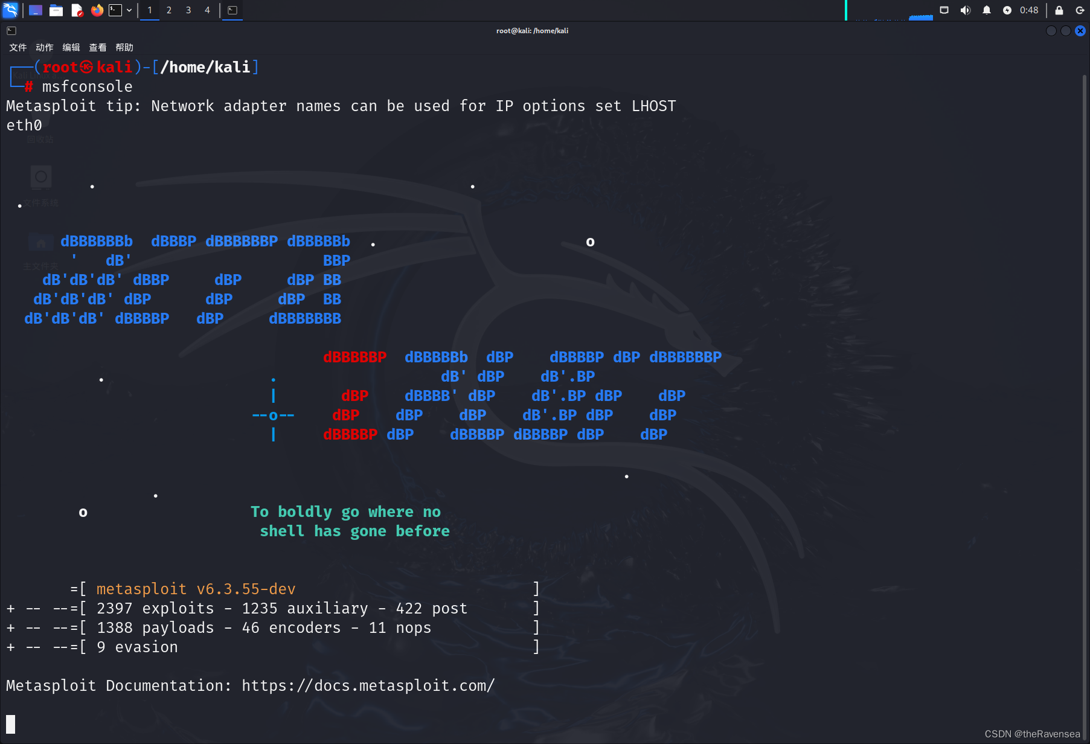1090x744 pixels.
Task: Open the 编辑 (Edit) menu
Action: (x=71, y=47)
